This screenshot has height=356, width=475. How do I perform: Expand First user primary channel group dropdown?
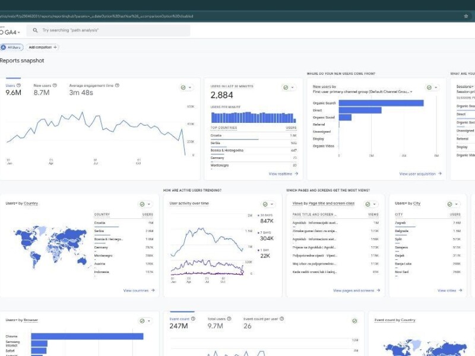tap(410, 92)
